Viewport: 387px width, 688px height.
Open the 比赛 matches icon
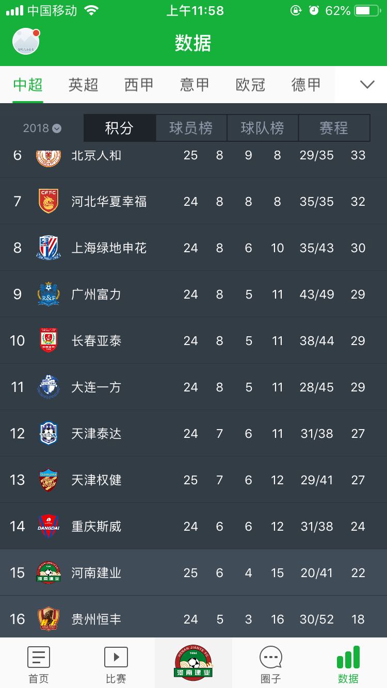click(x=116, y=657)
